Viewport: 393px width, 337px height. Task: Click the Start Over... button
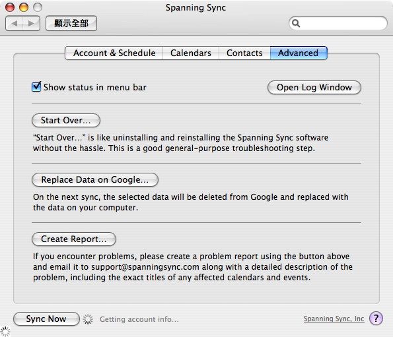66,120
